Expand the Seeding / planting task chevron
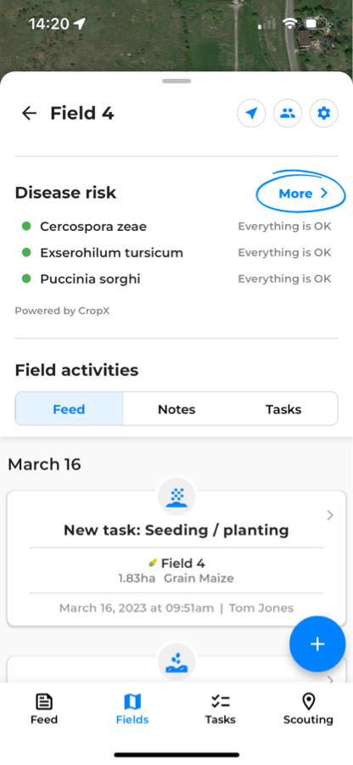 click(330, 515)
